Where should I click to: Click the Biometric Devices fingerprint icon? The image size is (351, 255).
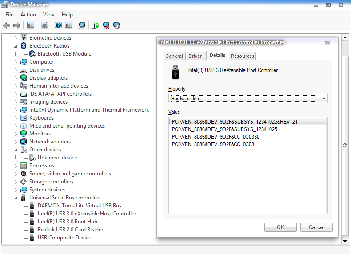(24, 38)
